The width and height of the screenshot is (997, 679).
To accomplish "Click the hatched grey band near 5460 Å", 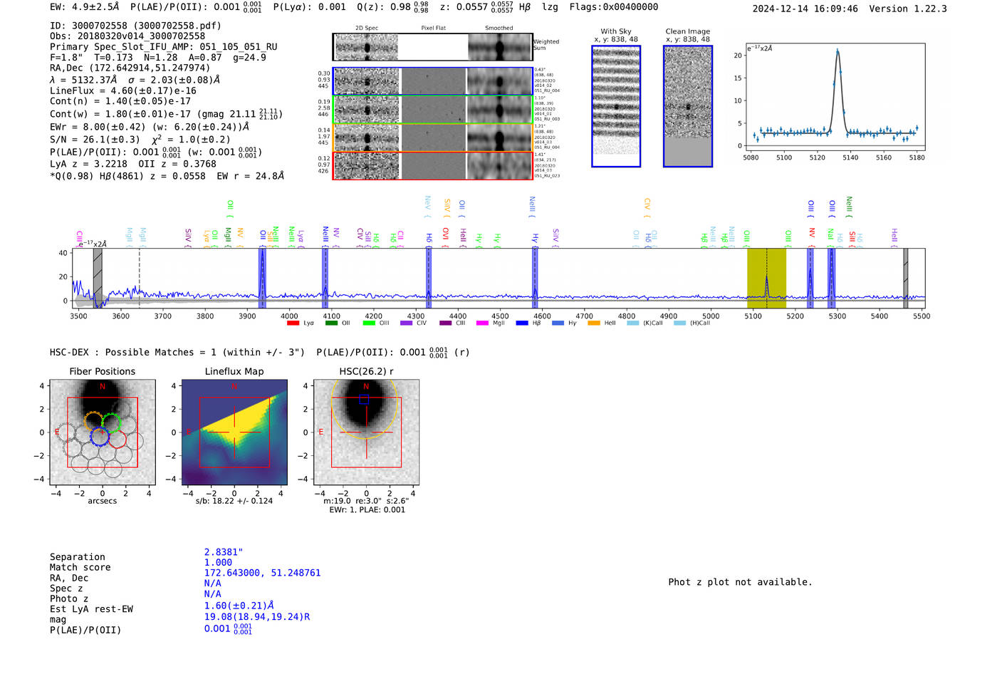I will (x=905, y=278).
